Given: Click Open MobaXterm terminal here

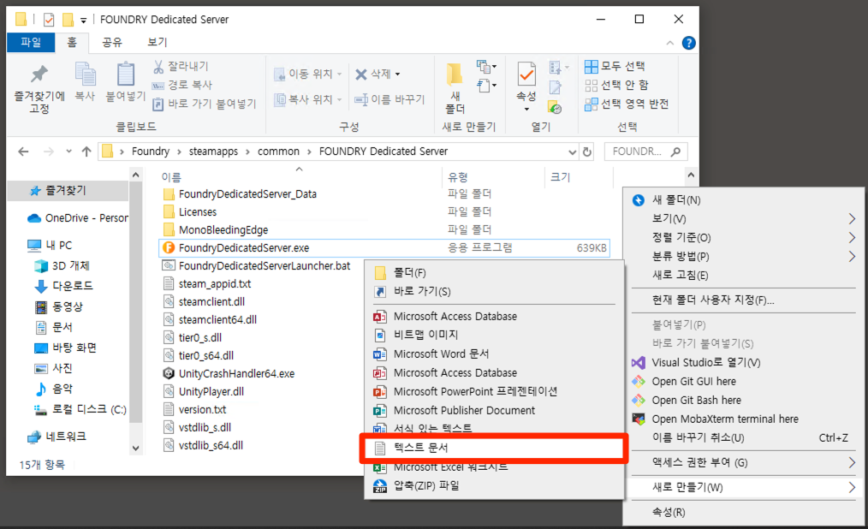Looking at the screenshot, I should (x=725, y=419).
